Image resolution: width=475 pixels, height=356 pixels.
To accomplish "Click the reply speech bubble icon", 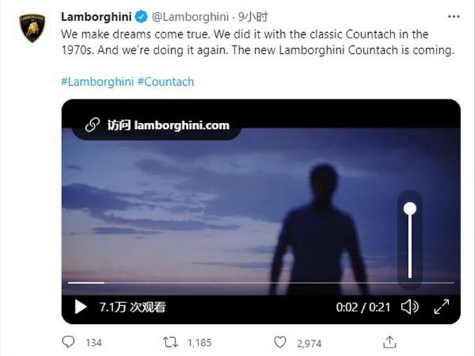I will (x=68, y=342).
